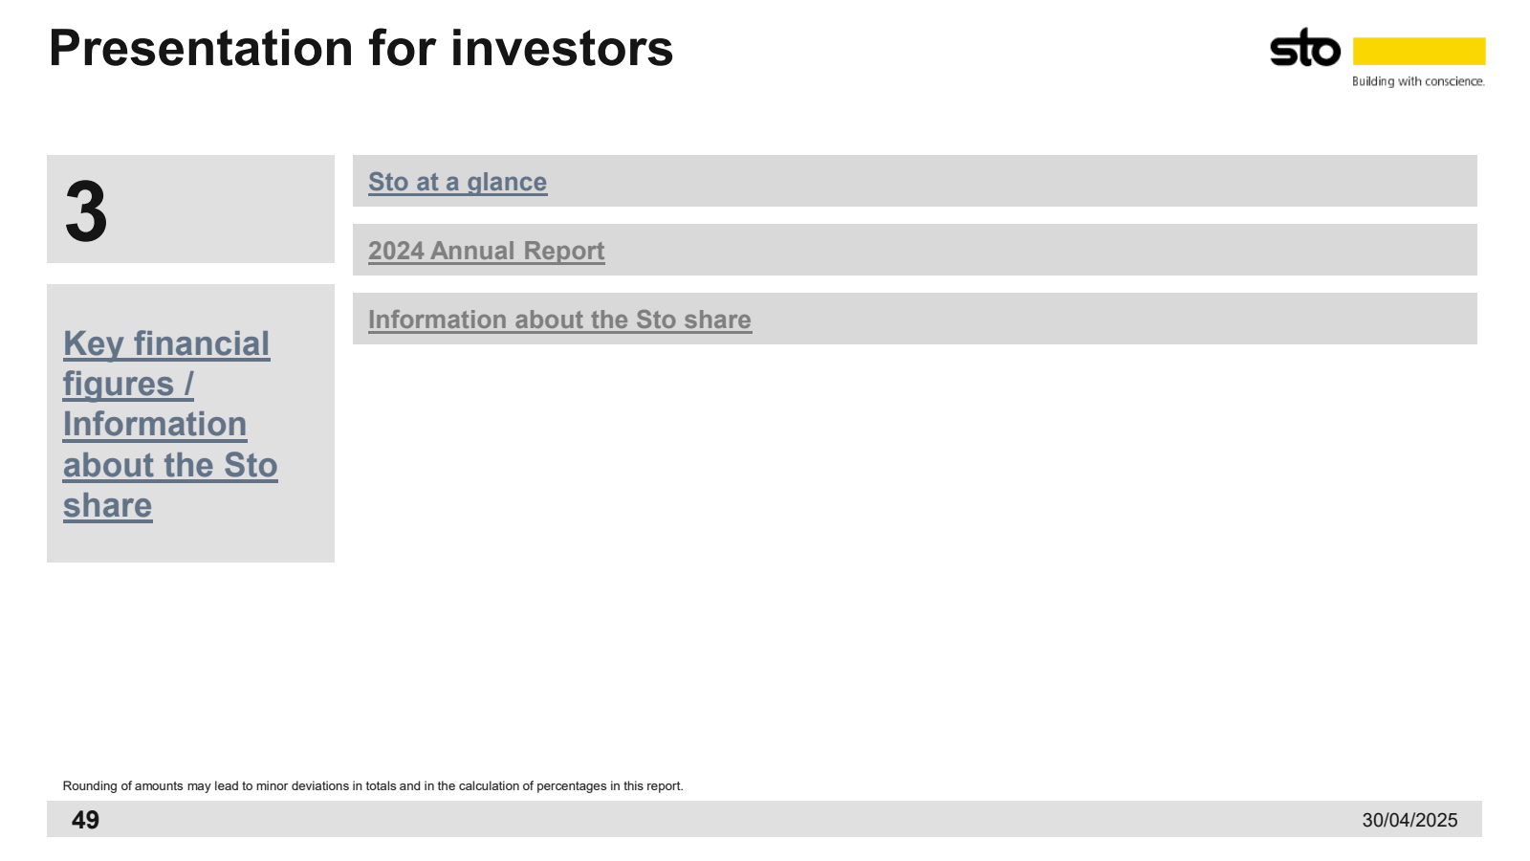Click the slide page number 49
This screenshot has height=861, width=1530.
[x=85, y=820]
